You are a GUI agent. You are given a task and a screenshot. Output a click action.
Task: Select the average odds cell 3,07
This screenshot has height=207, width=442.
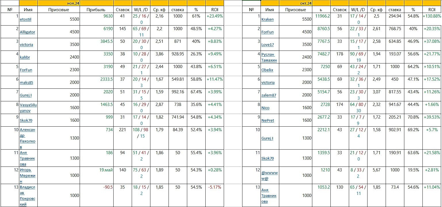point(376,95)
